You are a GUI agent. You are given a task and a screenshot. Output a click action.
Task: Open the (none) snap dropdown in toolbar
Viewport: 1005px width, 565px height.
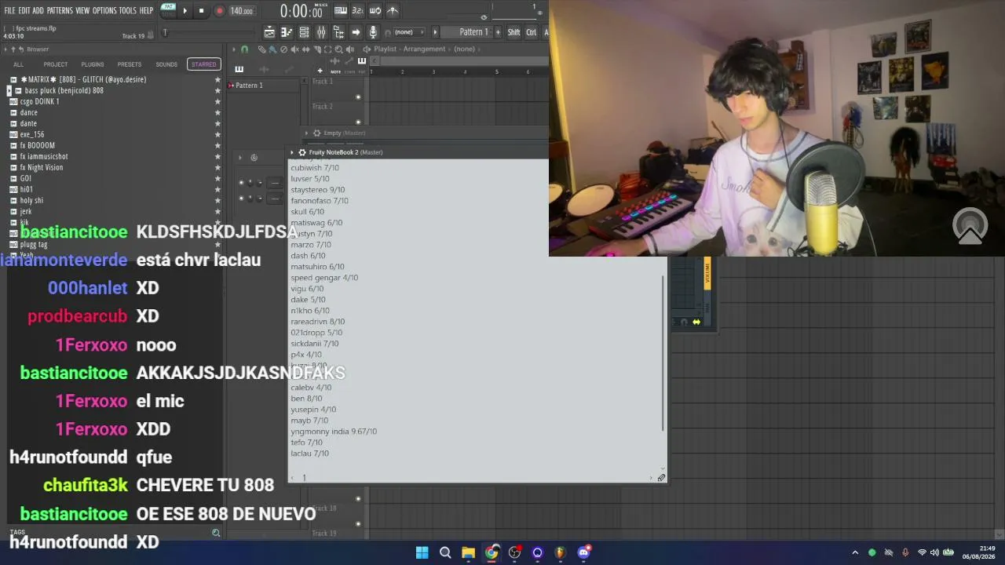pos(408,32)
